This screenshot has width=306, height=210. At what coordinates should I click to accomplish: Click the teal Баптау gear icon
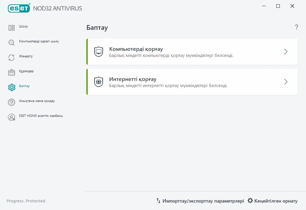[11, 86]
